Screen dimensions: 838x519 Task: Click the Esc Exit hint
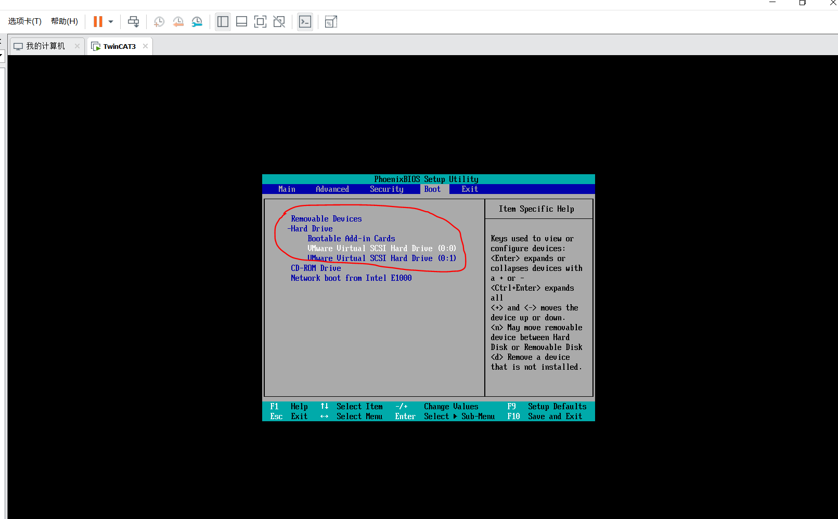[x=289, y=417]
